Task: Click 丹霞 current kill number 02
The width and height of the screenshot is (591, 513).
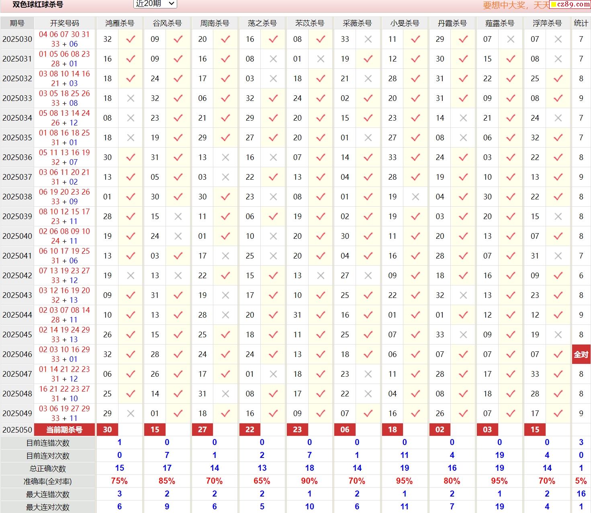Action: [440, 430]
